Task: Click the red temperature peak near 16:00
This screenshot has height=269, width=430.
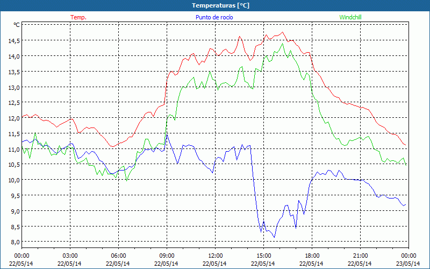Action: (x=283, y=32)
